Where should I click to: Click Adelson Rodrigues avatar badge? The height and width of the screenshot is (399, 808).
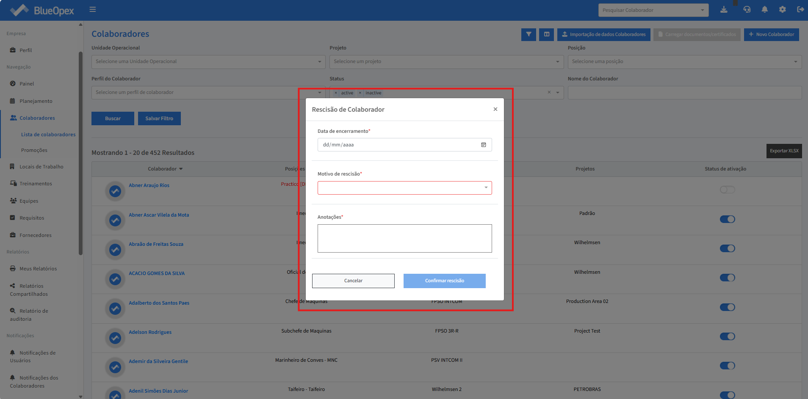115,338
